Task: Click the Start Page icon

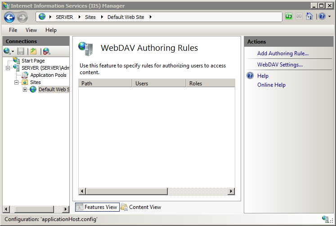Action: coord(16,61)
